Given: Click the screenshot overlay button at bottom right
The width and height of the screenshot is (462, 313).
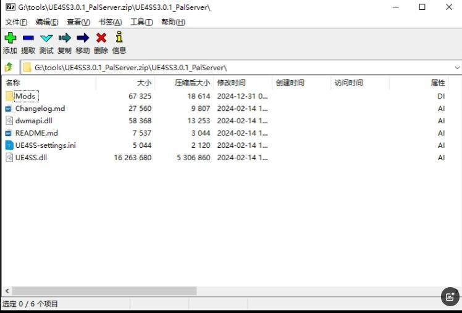Looking at the screenshot, I should [450, 296].
